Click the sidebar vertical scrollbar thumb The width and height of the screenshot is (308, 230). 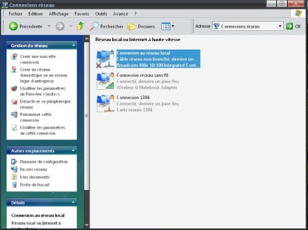(87, 116)
